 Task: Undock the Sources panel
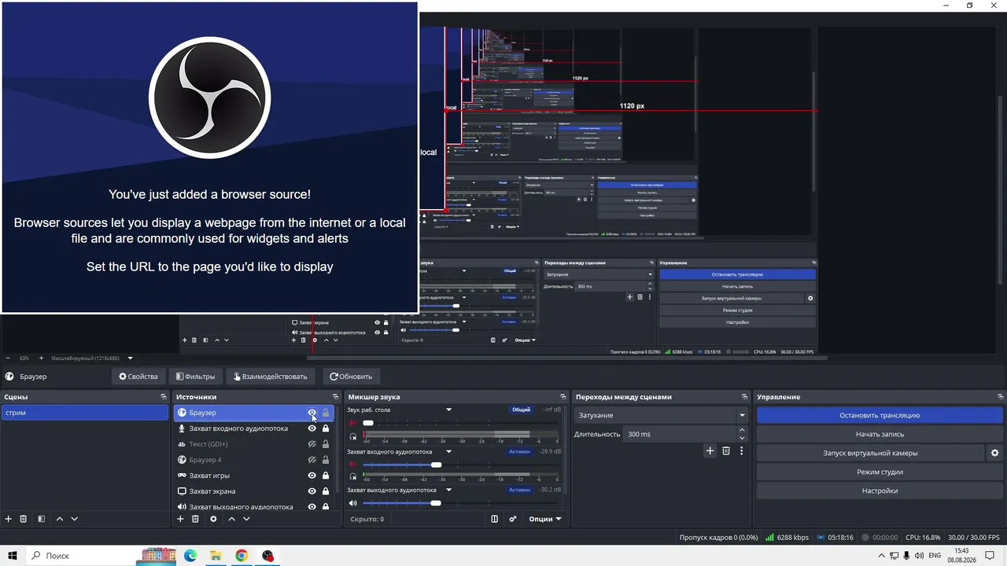pos(335,397)
